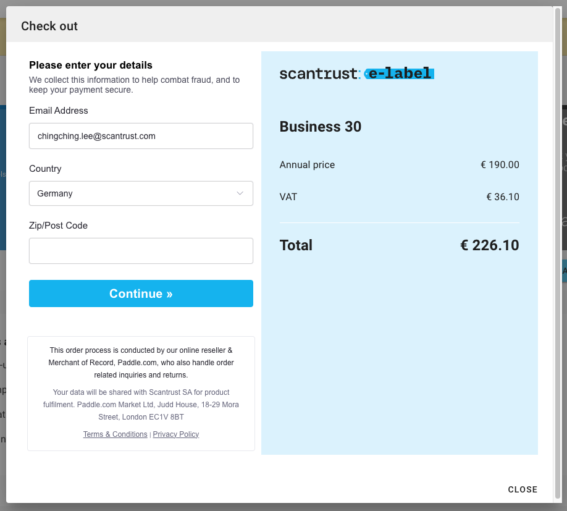Click the Continue button
The height and width of the screenshot is (511, 567).
pyautogui.click(x=141, y=294)
